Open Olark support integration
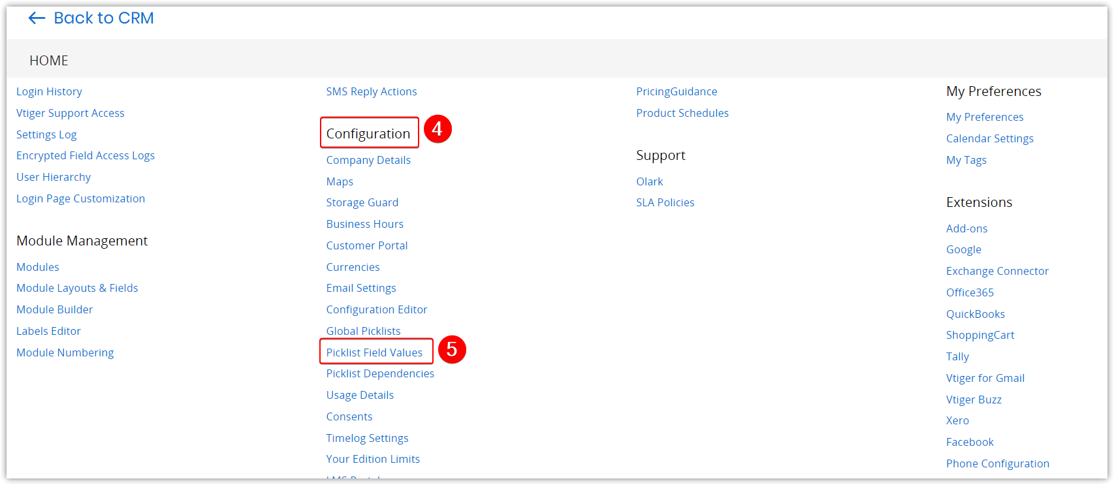 [649, 181]
